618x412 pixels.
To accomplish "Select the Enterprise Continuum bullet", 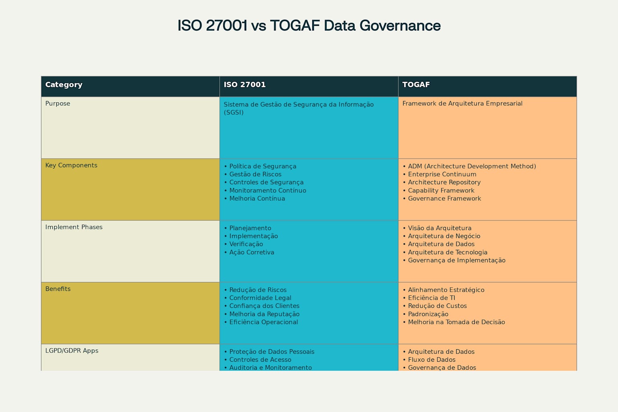I will [x=442, y=174].
